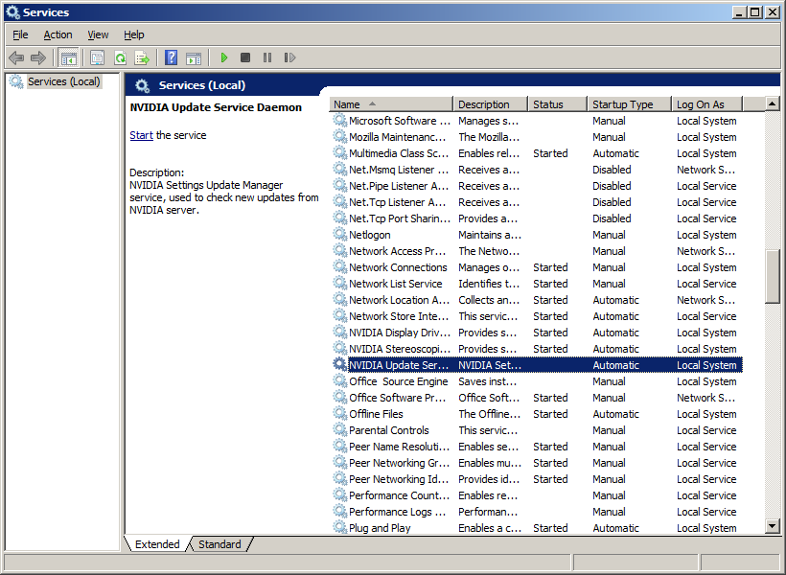The height and width of the screenshot is (575, 786).
Task: Select the Performance Counter service row
Action: [537, 495]
